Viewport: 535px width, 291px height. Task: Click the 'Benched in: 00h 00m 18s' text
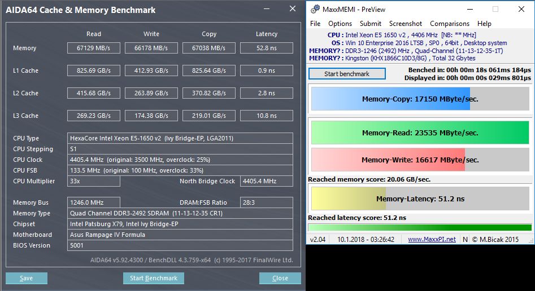pos(469,70)
